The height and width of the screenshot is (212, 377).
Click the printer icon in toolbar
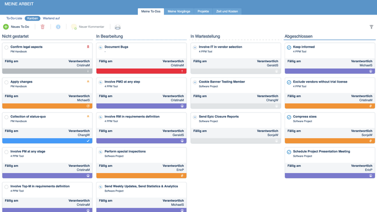118,27
